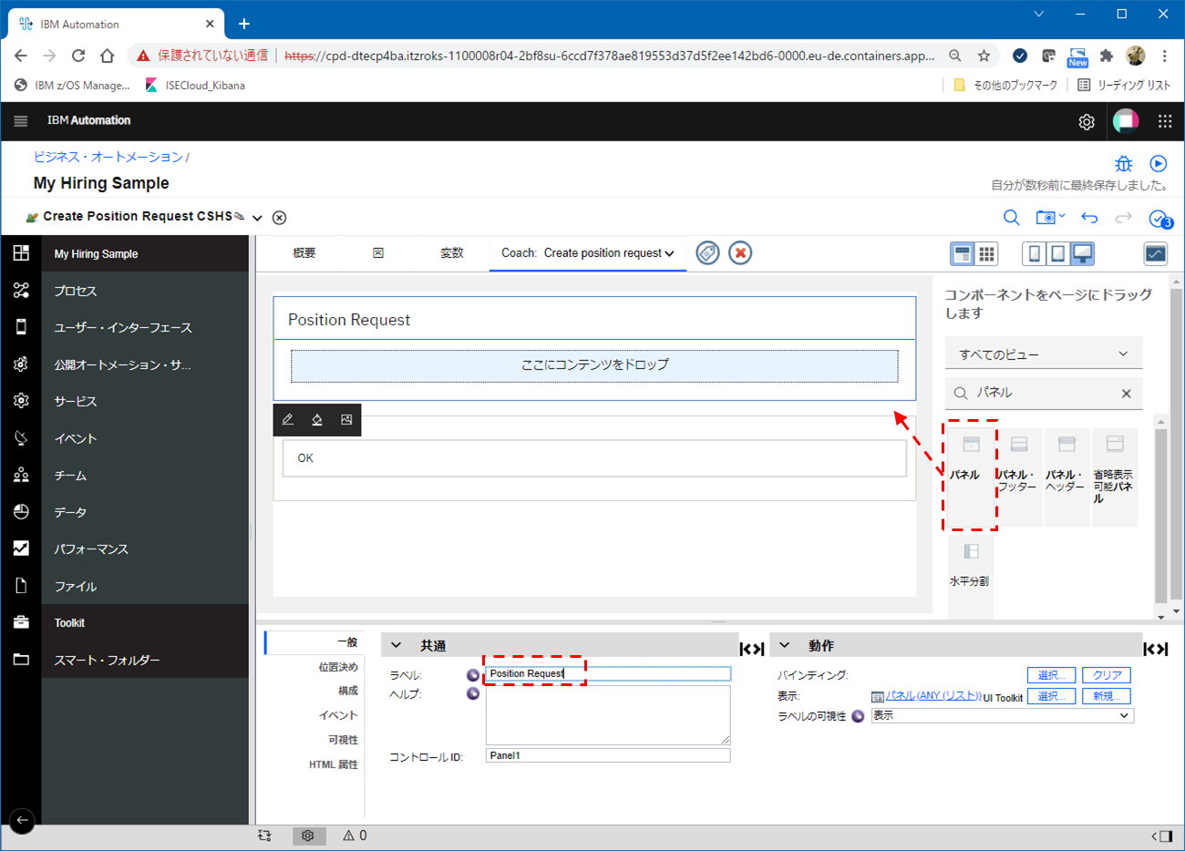Select the tablet screen size preview
The height and width of the screenshot is (851, 1185).
point(1057,254)
